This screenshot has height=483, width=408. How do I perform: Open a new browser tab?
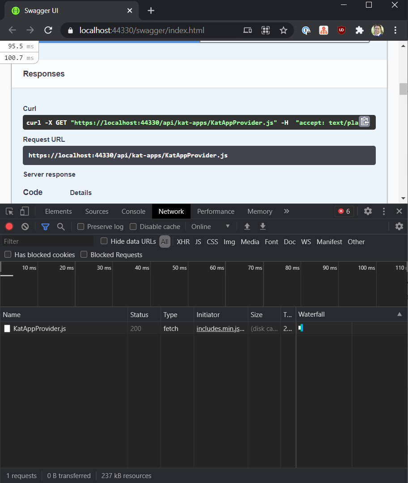(151, 11)
